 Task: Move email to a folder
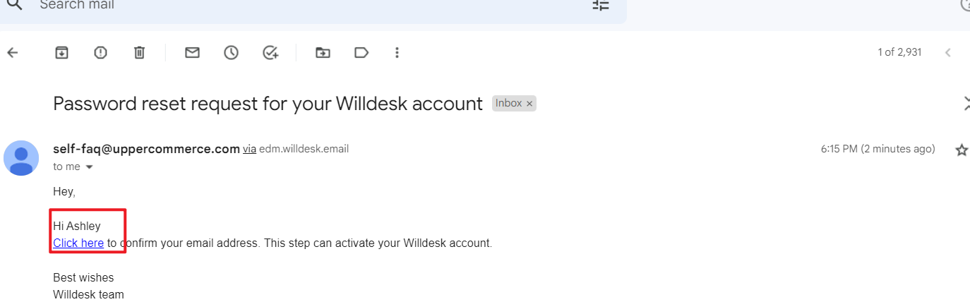point(323,52)
